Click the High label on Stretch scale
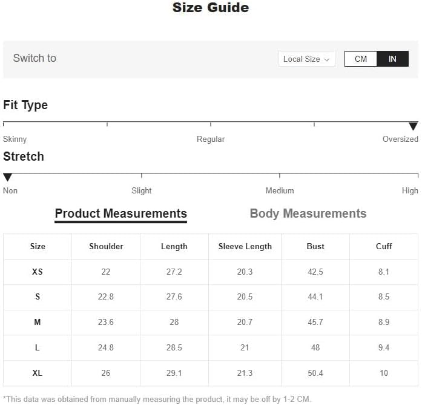Image resolution: width=422 pixels, height=405 pixels. pos(410,191)
